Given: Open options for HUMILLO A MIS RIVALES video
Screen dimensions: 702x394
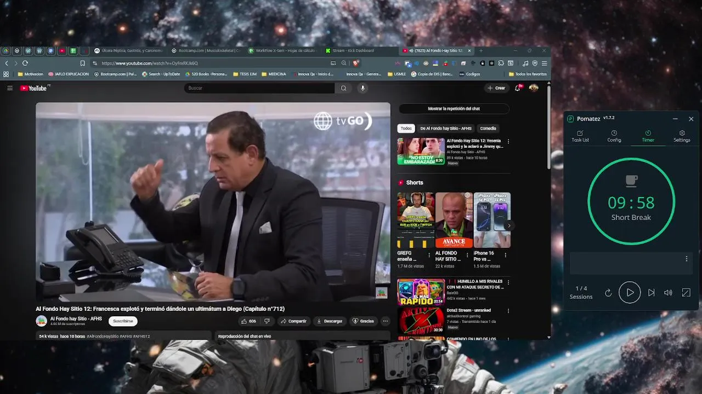Looking at the screenshot, I should pos(508,282).
